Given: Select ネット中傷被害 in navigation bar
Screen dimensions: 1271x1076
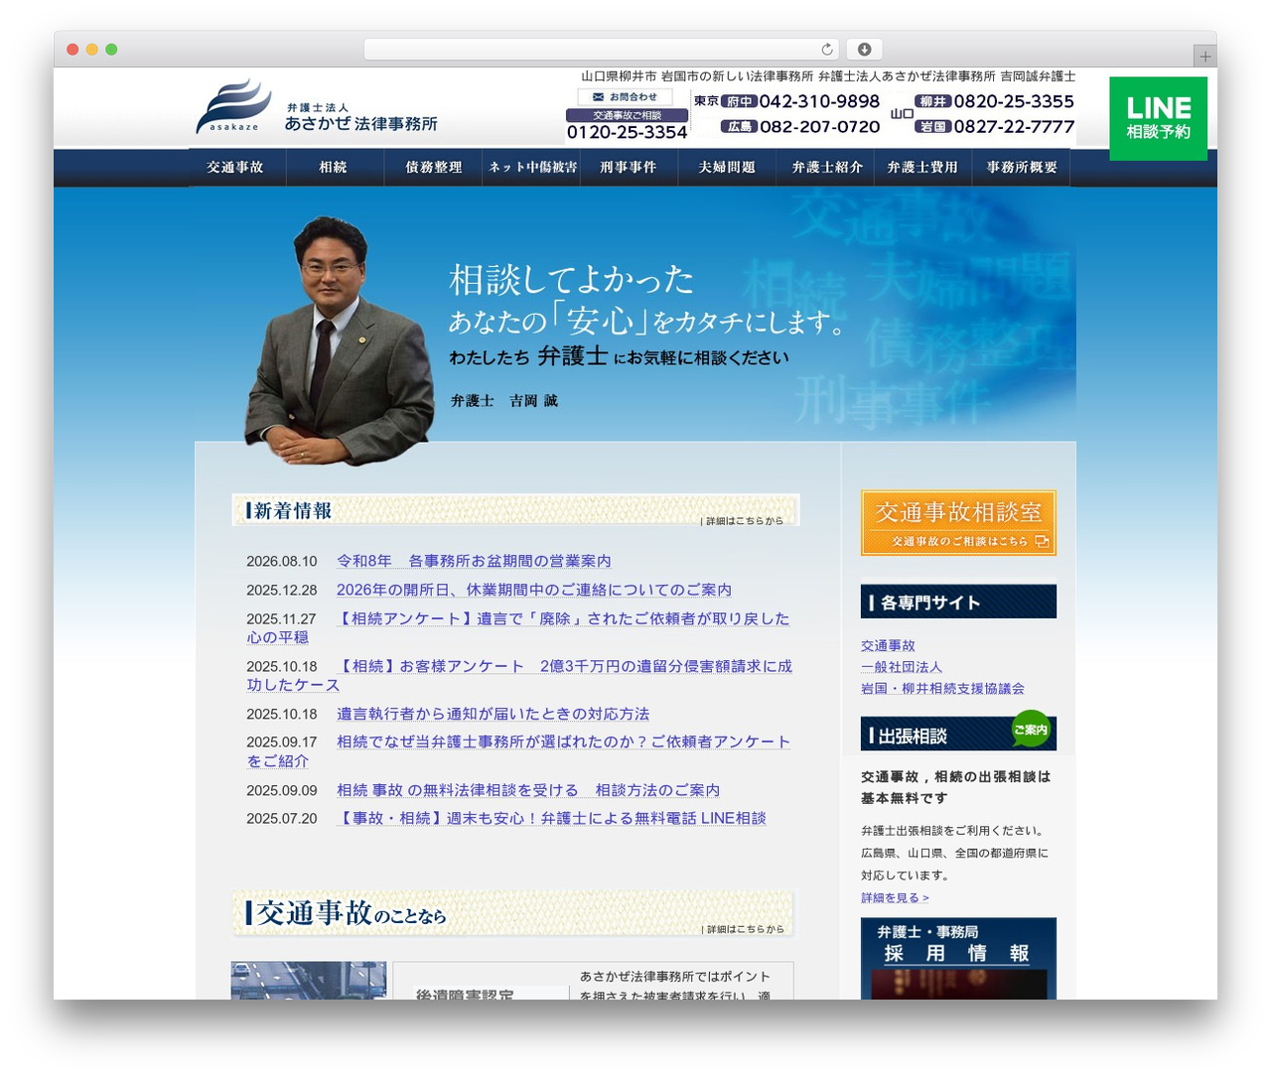Looking at the screenshot, I should tap(532, 168).
